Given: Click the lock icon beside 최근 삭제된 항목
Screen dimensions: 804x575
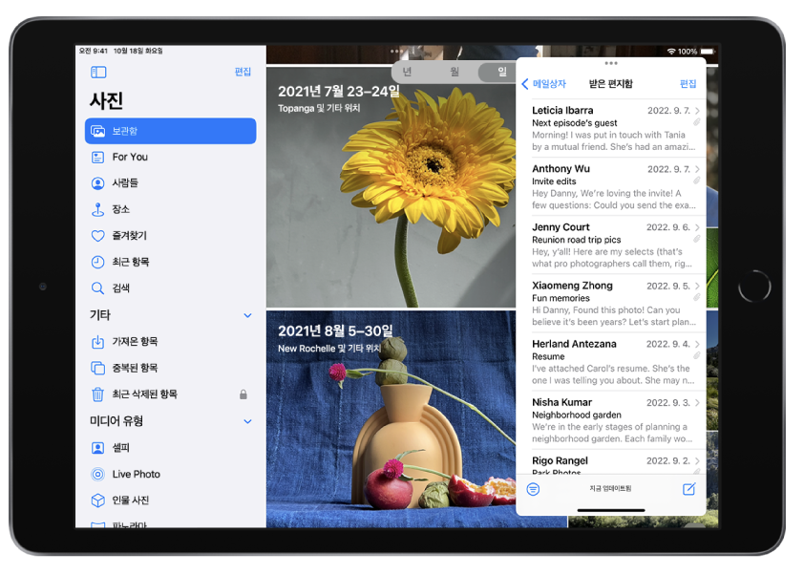Looking at the screenshot, I should point(243,394).
